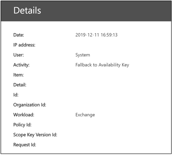Select the Detail field label
The width and height of the screenshot is (172, 155).
(20, 85)
